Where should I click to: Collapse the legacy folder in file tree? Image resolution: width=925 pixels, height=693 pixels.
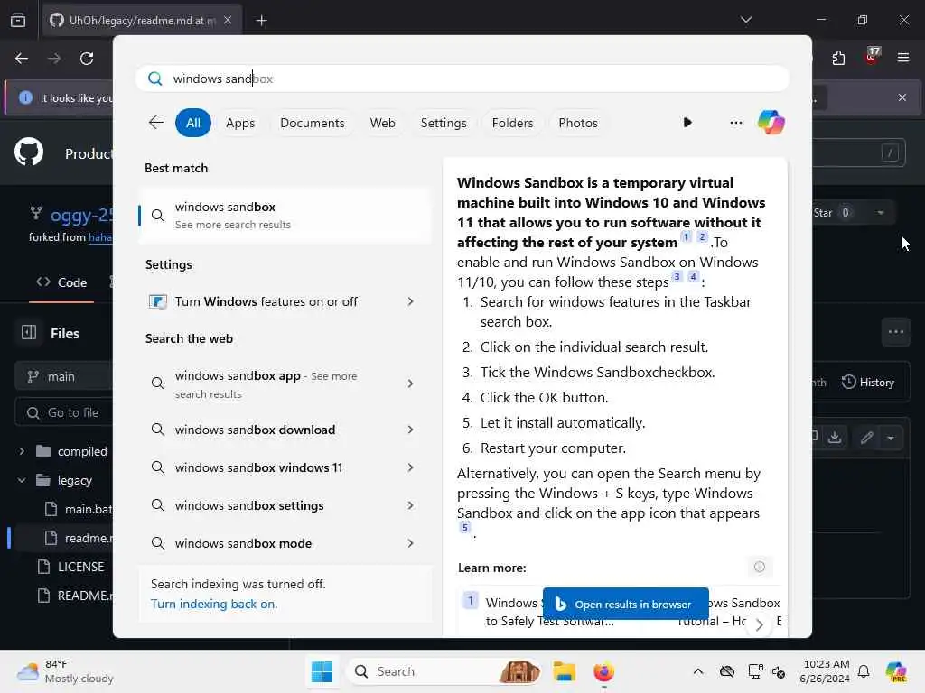tap(22, 480)
